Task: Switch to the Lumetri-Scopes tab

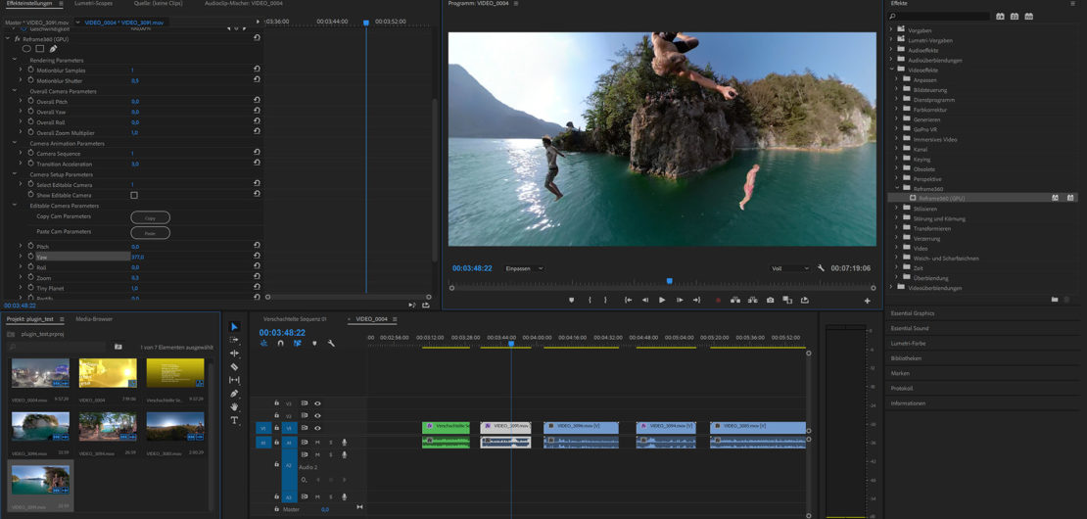Action: [x=93, y=4]
